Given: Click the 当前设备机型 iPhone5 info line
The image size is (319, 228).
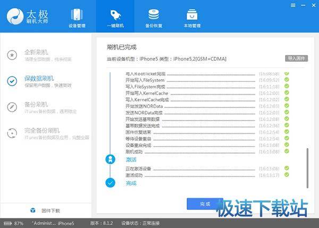Looking at the screenshot, I should [x=166, y=59].
